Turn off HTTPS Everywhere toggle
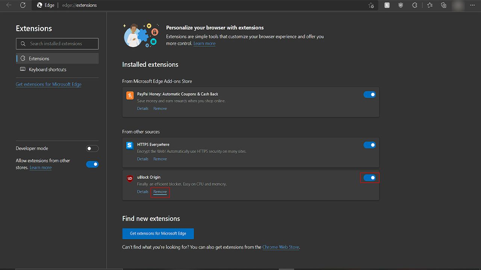This screenshot has width=481, height=270. [x=369, y=145]
